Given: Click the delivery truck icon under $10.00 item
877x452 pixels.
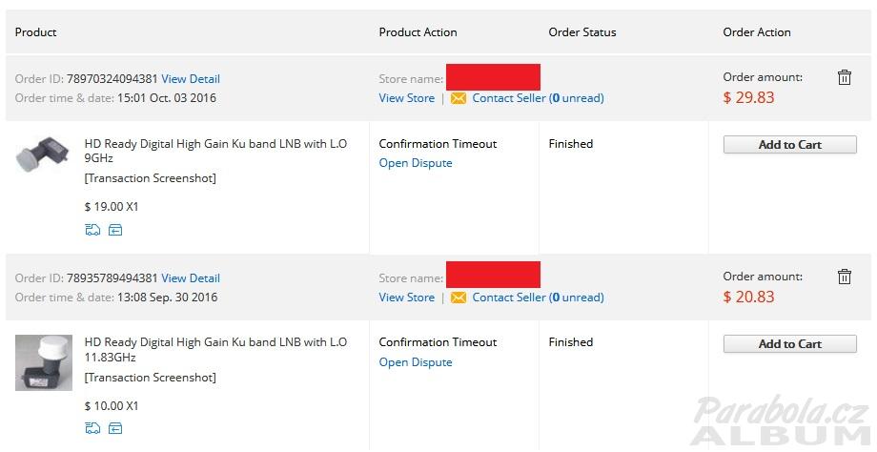Looking at the screenshot, I should pos(92,428).
